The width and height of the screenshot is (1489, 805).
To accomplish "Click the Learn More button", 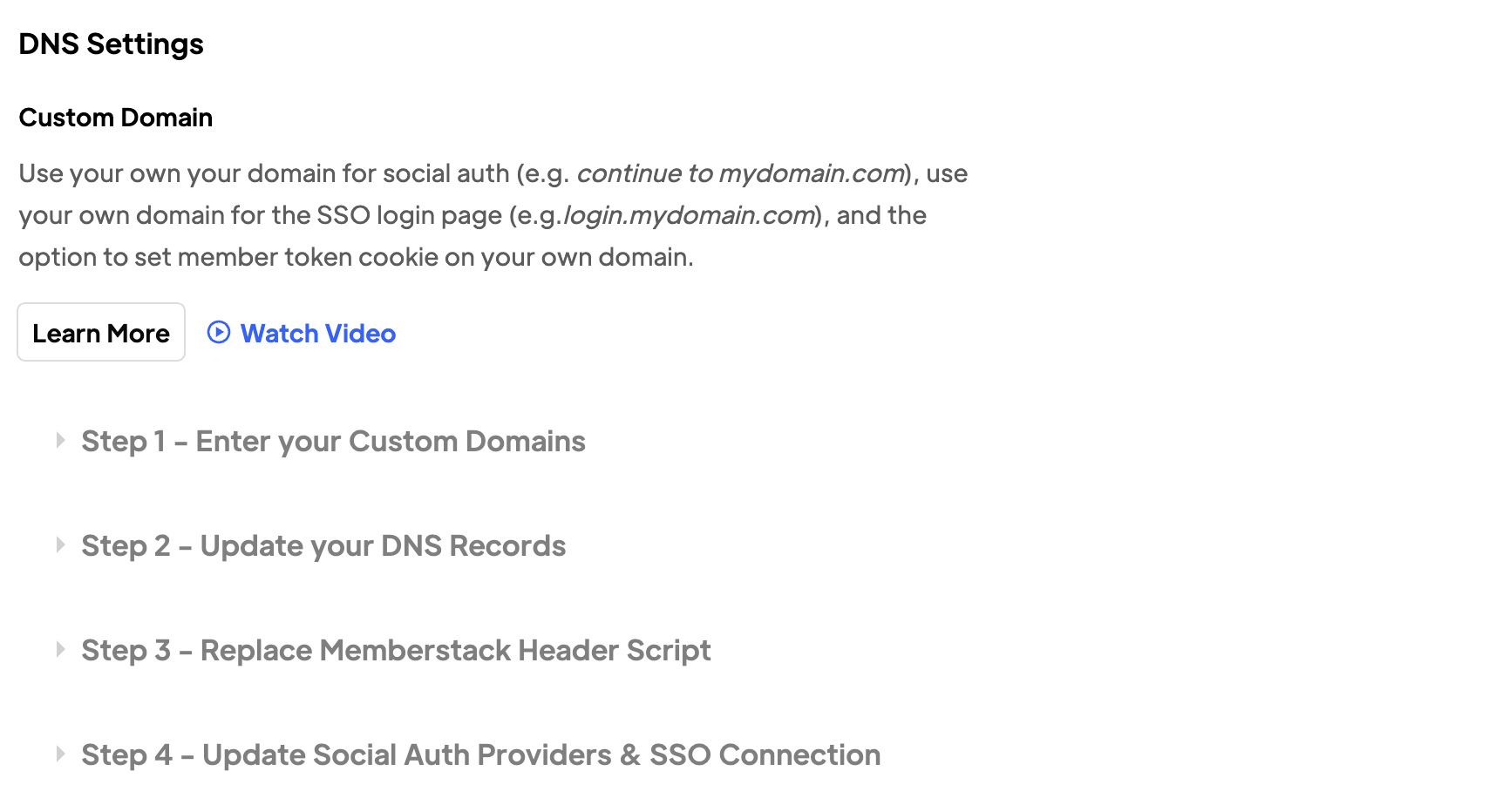I will tap(101, 333).
